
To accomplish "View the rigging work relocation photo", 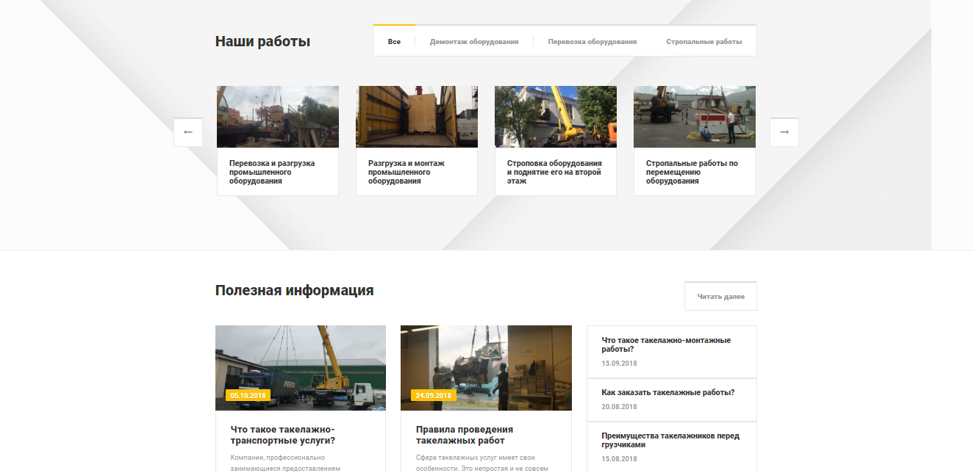I will coord(695,117).
